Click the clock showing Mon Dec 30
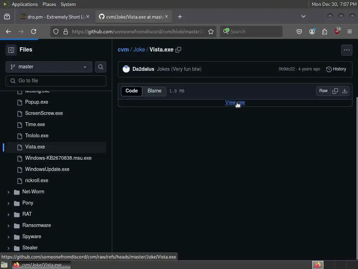Viewport: 358px width, 269px height. [x=334, y=4]
